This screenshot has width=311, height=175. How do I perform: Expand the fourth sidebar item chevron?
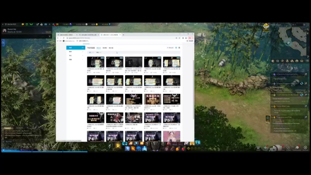(83, 59)
